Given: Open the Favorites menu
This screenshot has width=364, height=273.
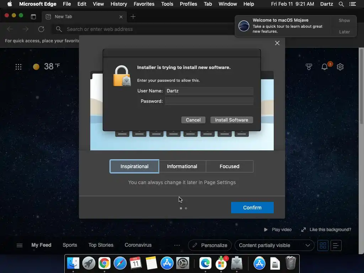Looking at the screenshot, I should [x=144, y=4].
